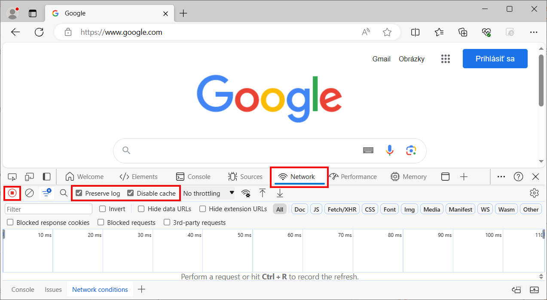Check Hide data URLs
Viewport: 547px width, 300px height.
[141, 209]
